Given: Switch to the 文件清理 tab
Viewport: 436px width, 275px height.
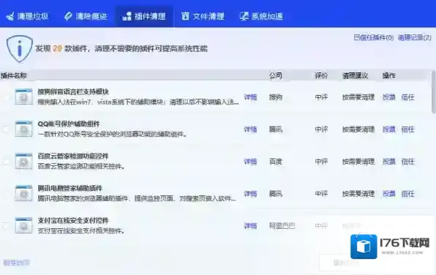Looking at the screenshot, I should [203, 16].
